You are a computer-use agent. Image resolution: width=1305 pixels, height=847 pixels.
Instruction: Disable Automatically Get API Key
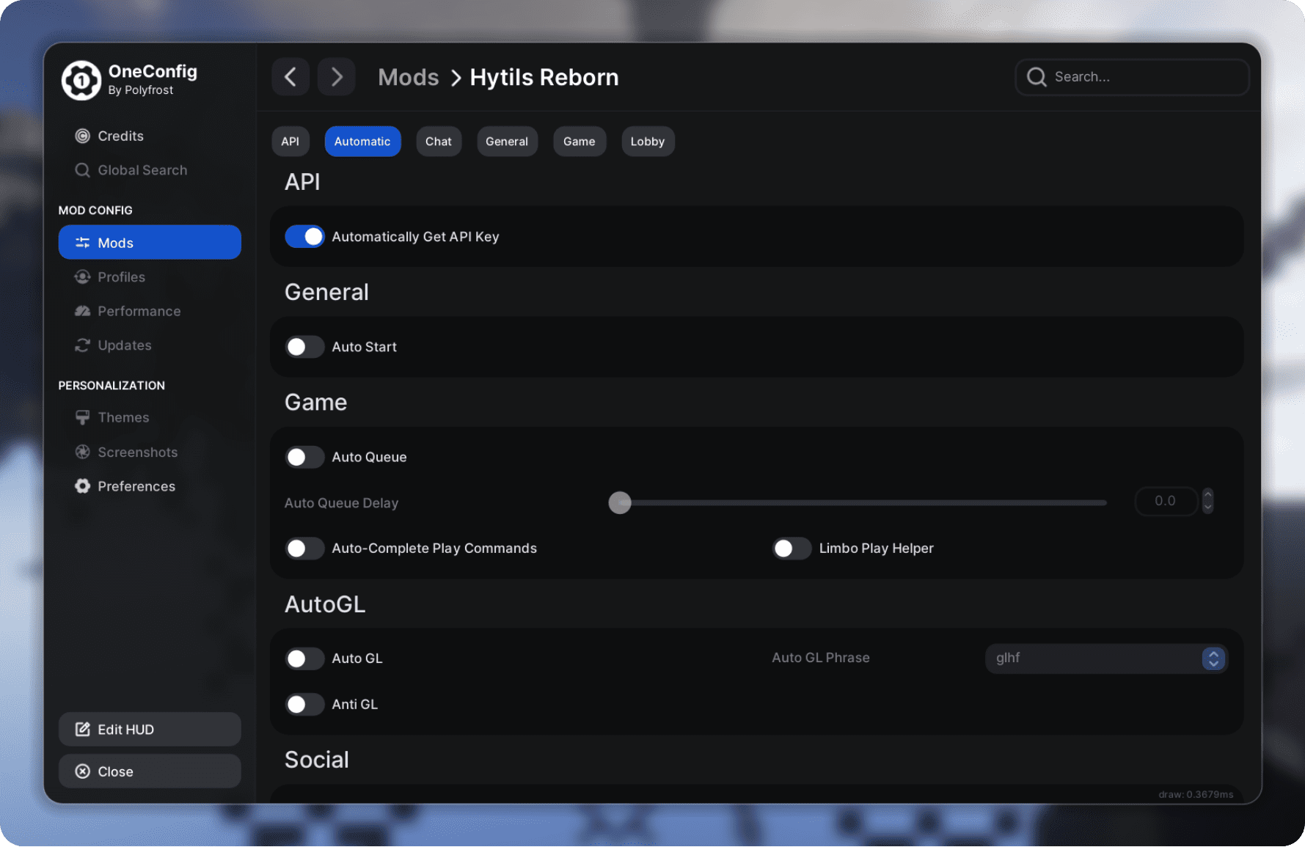click(304, 237)
